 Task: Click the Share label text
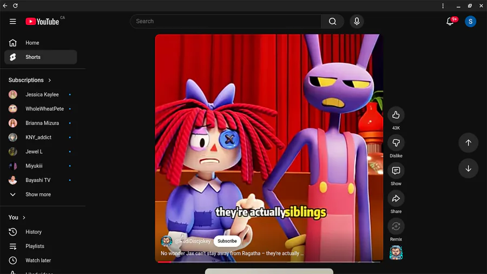click(396, 212)
